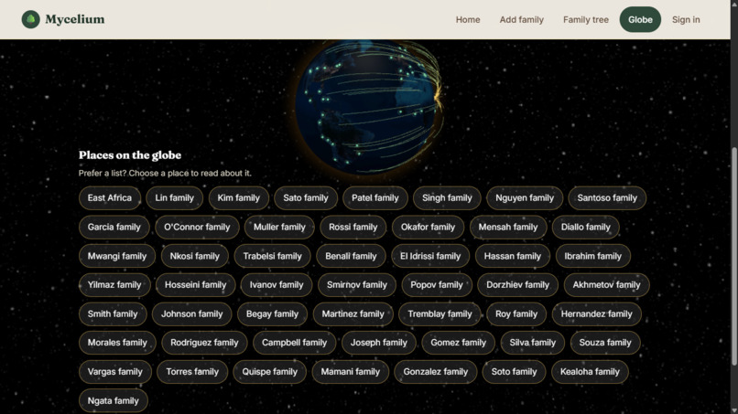Select the Nkosi family chip

(x=194, y=256)
